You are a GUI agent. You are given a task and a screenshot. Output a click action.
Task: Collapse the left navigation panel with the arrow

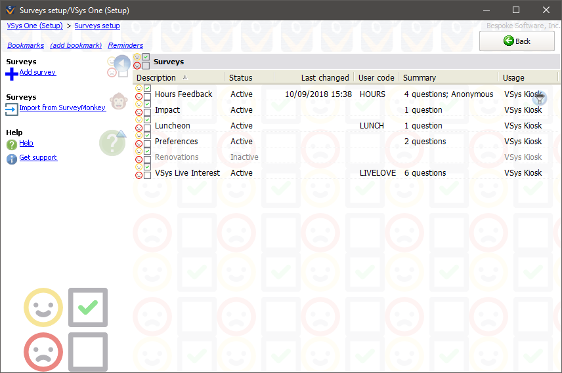(x=121, y=64)
